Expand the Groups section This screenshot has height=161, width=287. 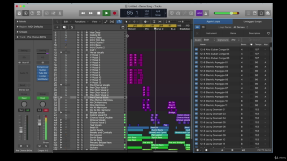pyautogui.click(x=17, y=32)
